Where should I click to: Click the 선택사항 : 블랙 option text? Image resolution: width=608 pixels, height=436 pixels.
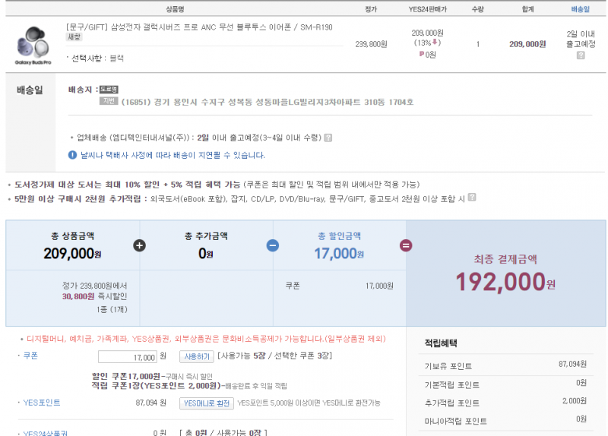coord(97,58)
